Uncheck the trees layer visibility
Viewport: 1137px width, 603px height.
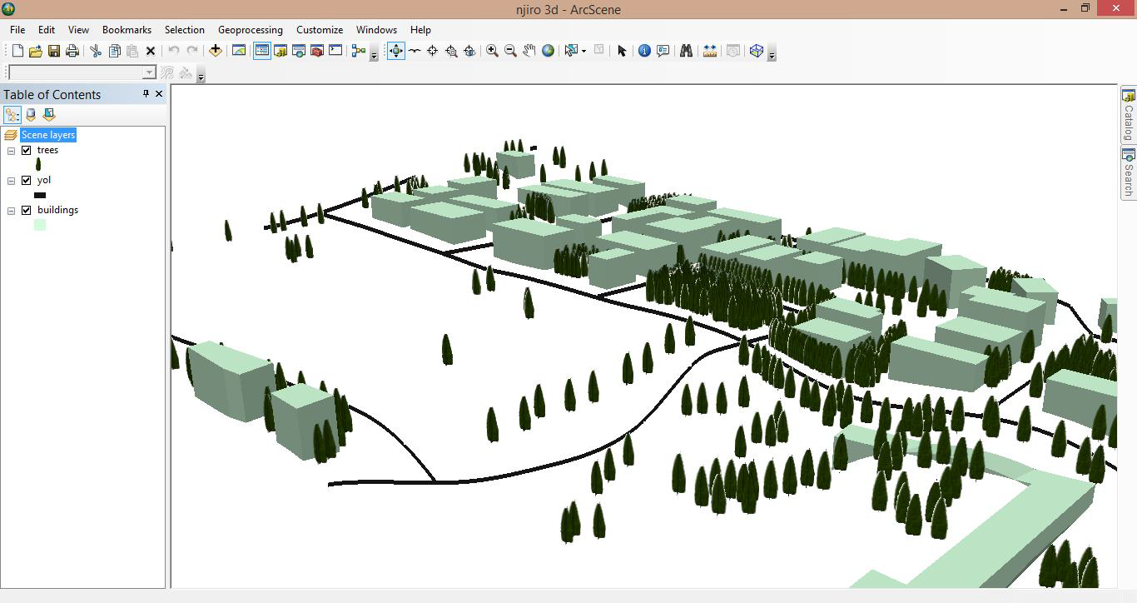tap(26, 150)
